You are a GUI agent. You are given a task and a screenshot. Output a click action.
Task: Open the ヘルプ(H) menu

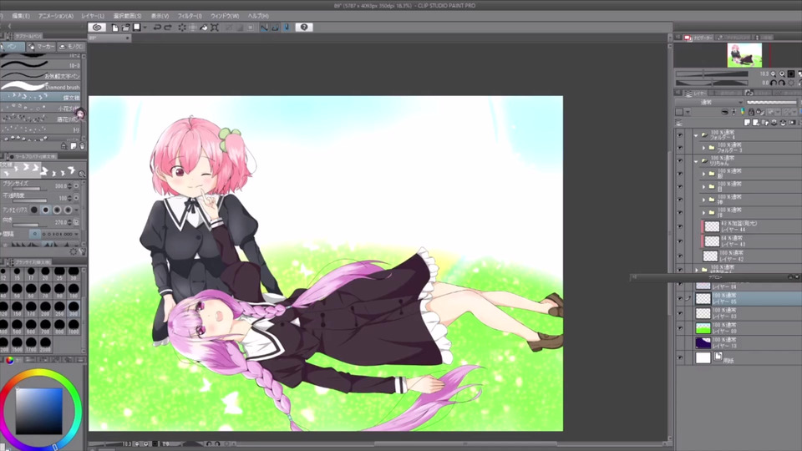(x=258, y=16)
